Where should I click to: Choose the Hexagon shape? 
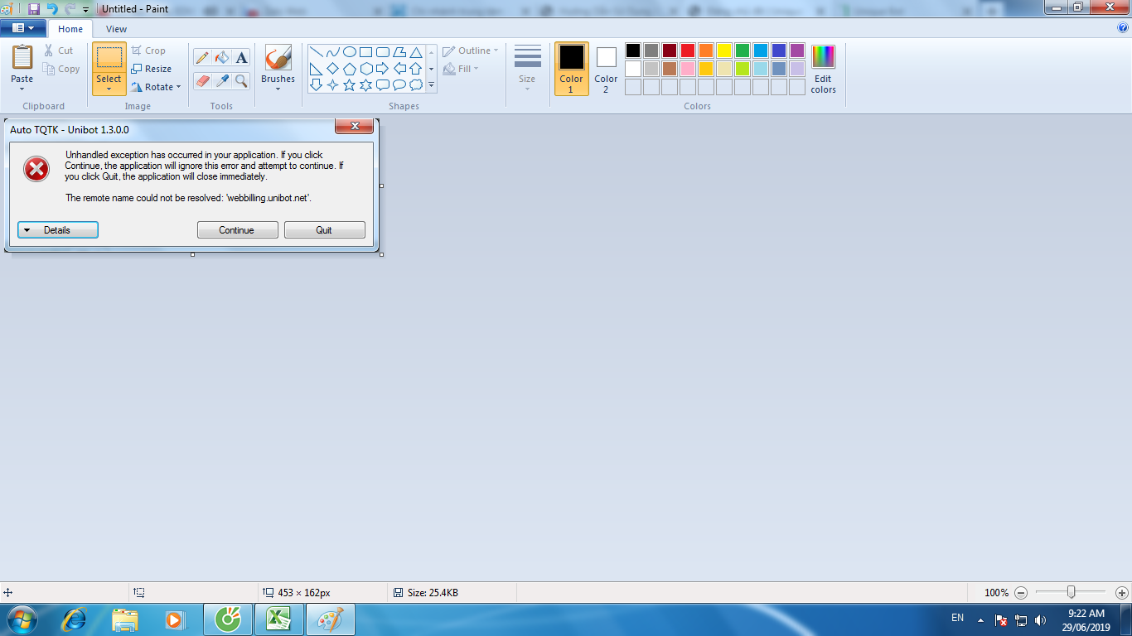click(x=365, y=69)
